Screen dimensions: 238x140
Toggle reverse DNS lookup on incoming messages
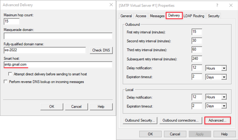click(5, 82)
